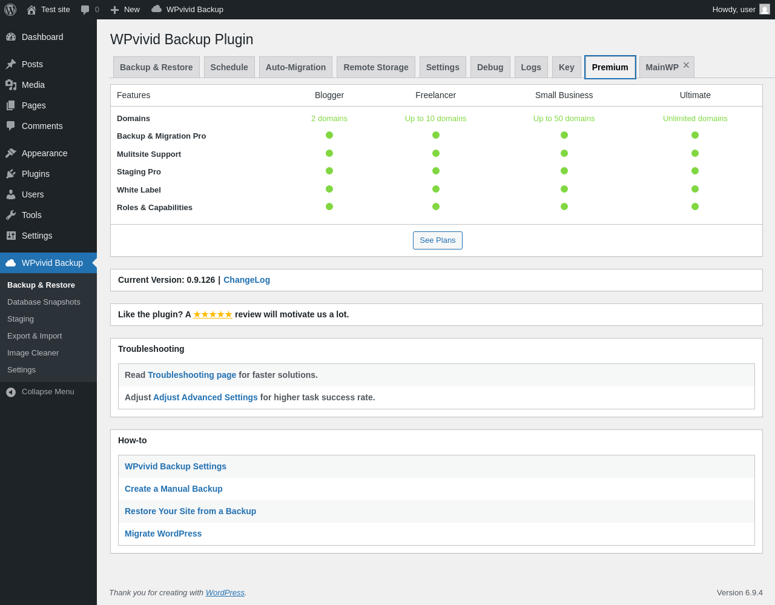Select Database Snapshots in submenu
Viewport: 775px width, 605px height.
coord(44,302)
